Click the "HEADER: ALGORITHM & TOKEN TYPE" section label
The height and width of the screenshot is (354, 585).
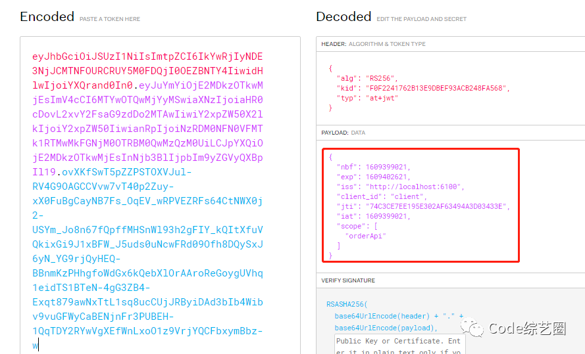tap(374, 44)
